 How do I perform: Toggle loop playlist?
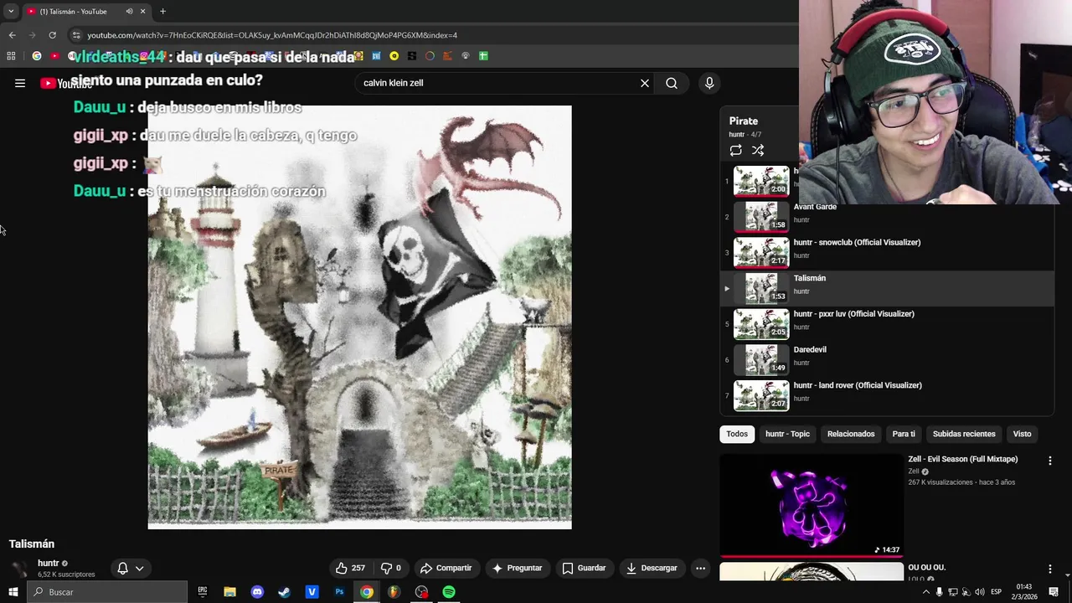[735, 151]
